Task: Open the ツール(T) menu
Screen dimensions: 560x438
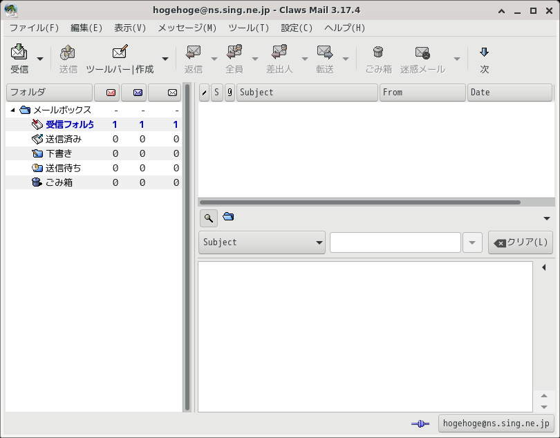Action: tap(249, 28)
